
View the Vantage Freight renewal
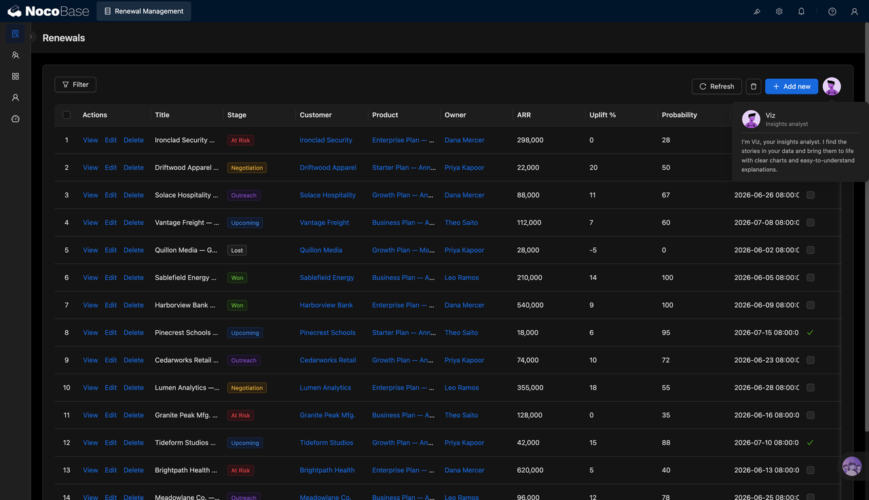[90, 223]
